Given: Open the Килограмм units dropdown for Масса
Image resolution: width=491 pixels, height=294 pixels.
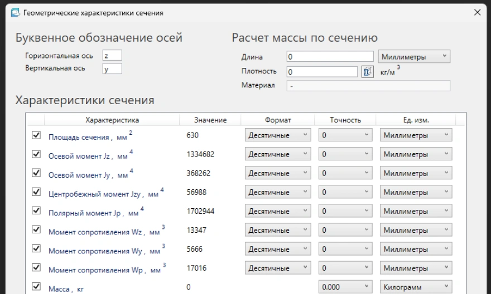Looking at the screenshot, I should point(416,287).
